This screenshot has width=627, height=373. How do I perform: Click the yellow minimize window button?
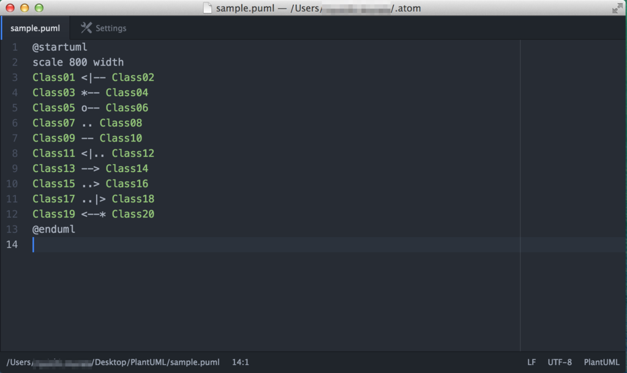point(24,8)
